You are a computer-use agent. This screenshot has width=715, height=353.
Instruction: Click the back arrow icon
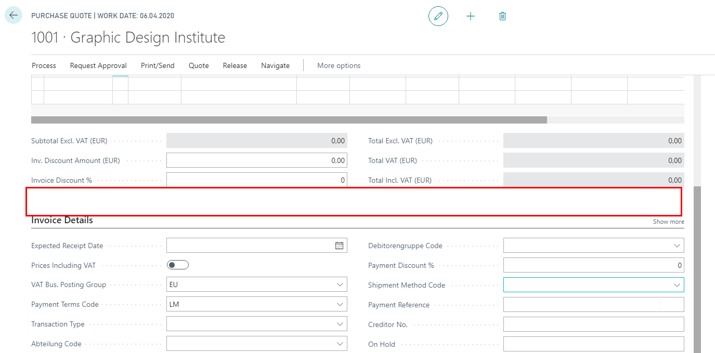point(13,16)
